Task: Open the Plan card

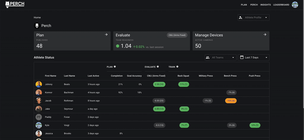Action: (72, 41)
